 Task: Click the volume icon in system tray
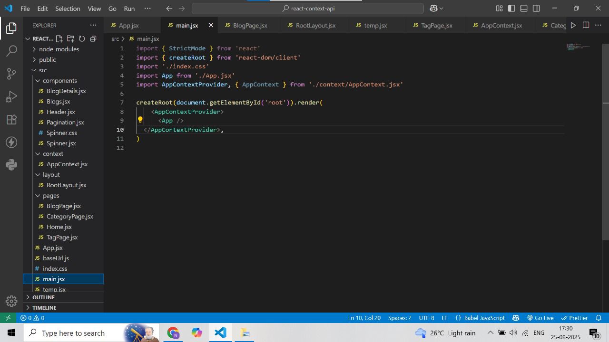(x=513, y=332)
